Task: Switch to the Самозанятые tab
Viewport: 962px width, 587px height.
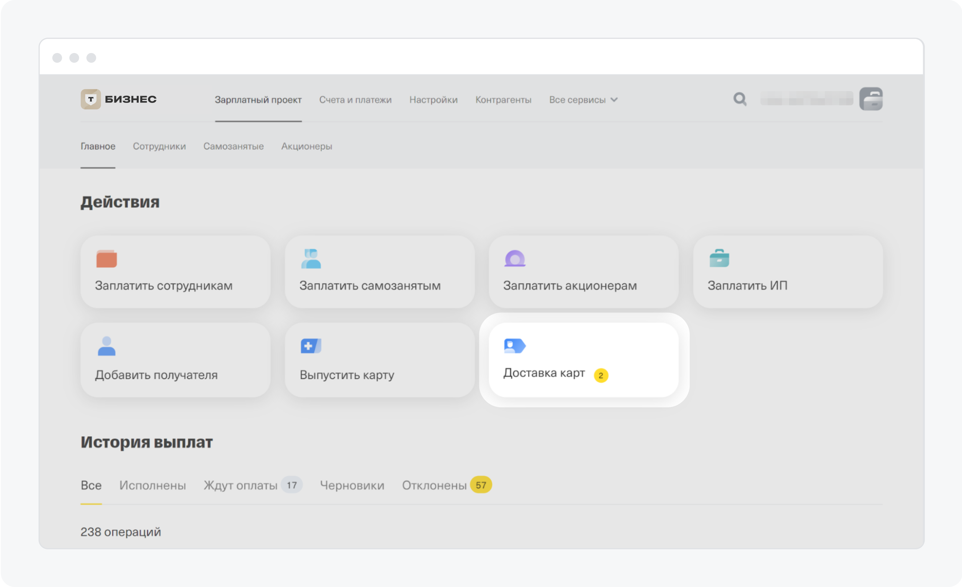Action: click(233, 146)
